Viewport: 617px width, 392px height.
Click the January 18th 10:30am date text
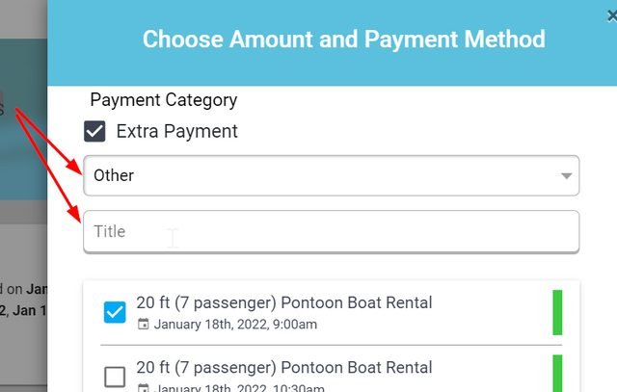tap(239, 388)
